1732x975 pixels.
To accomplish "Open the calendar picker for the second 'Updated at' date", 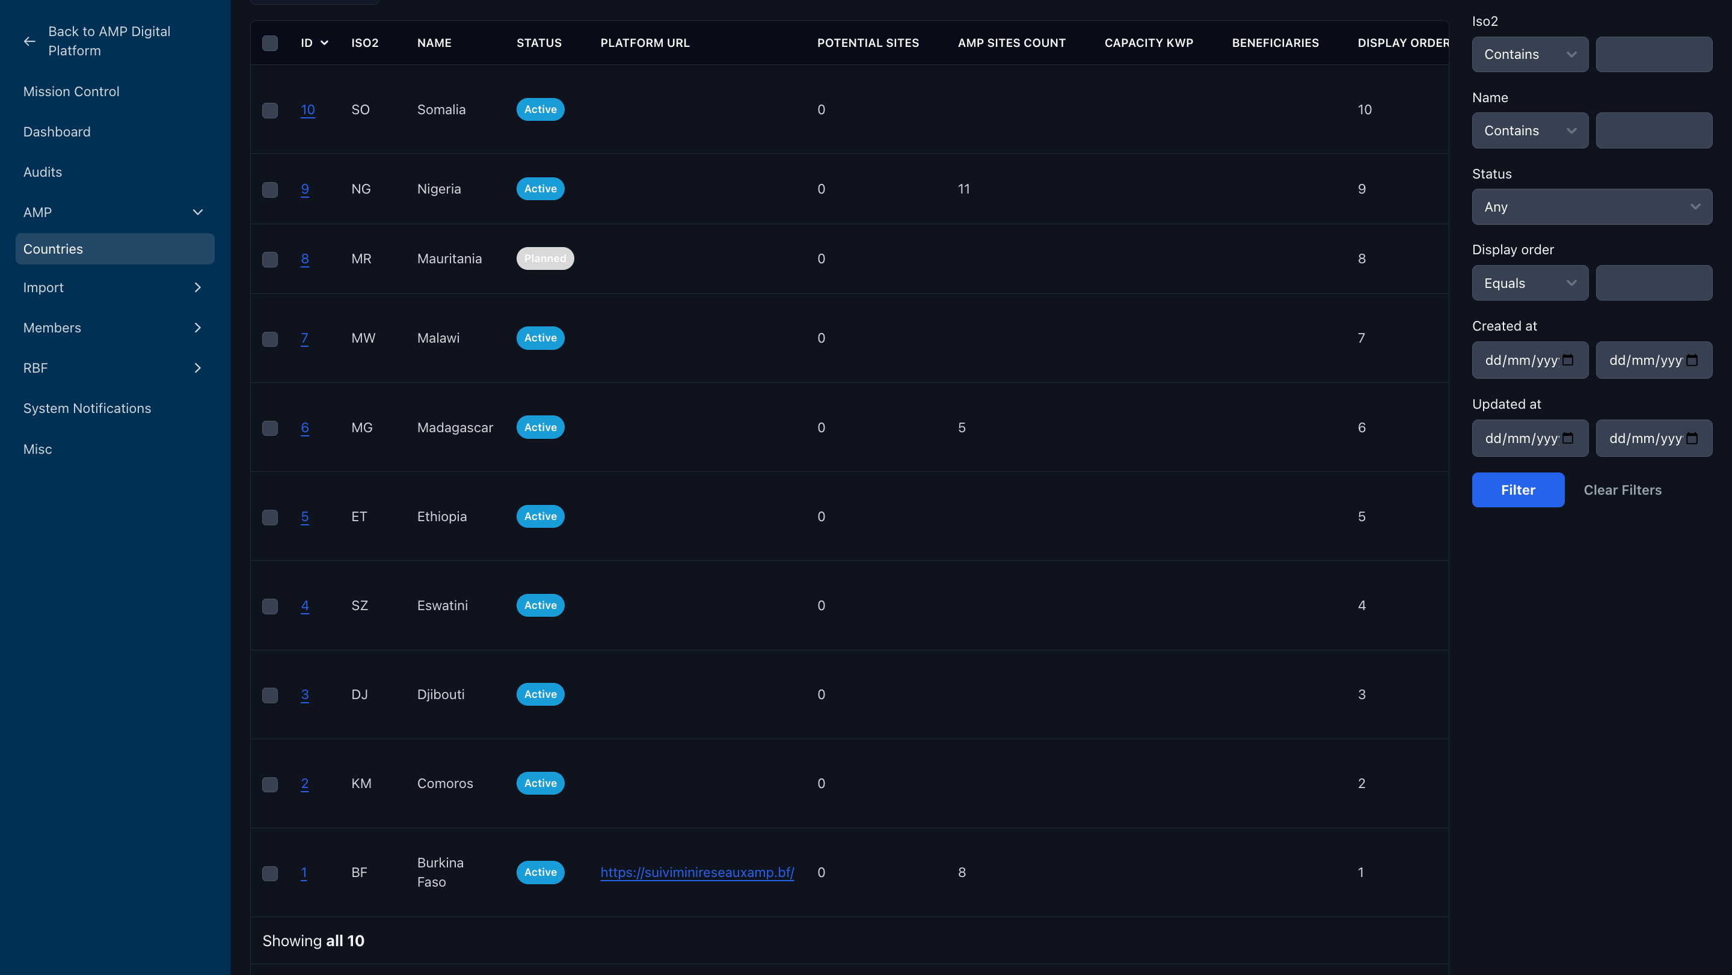I will [1692, 438].
